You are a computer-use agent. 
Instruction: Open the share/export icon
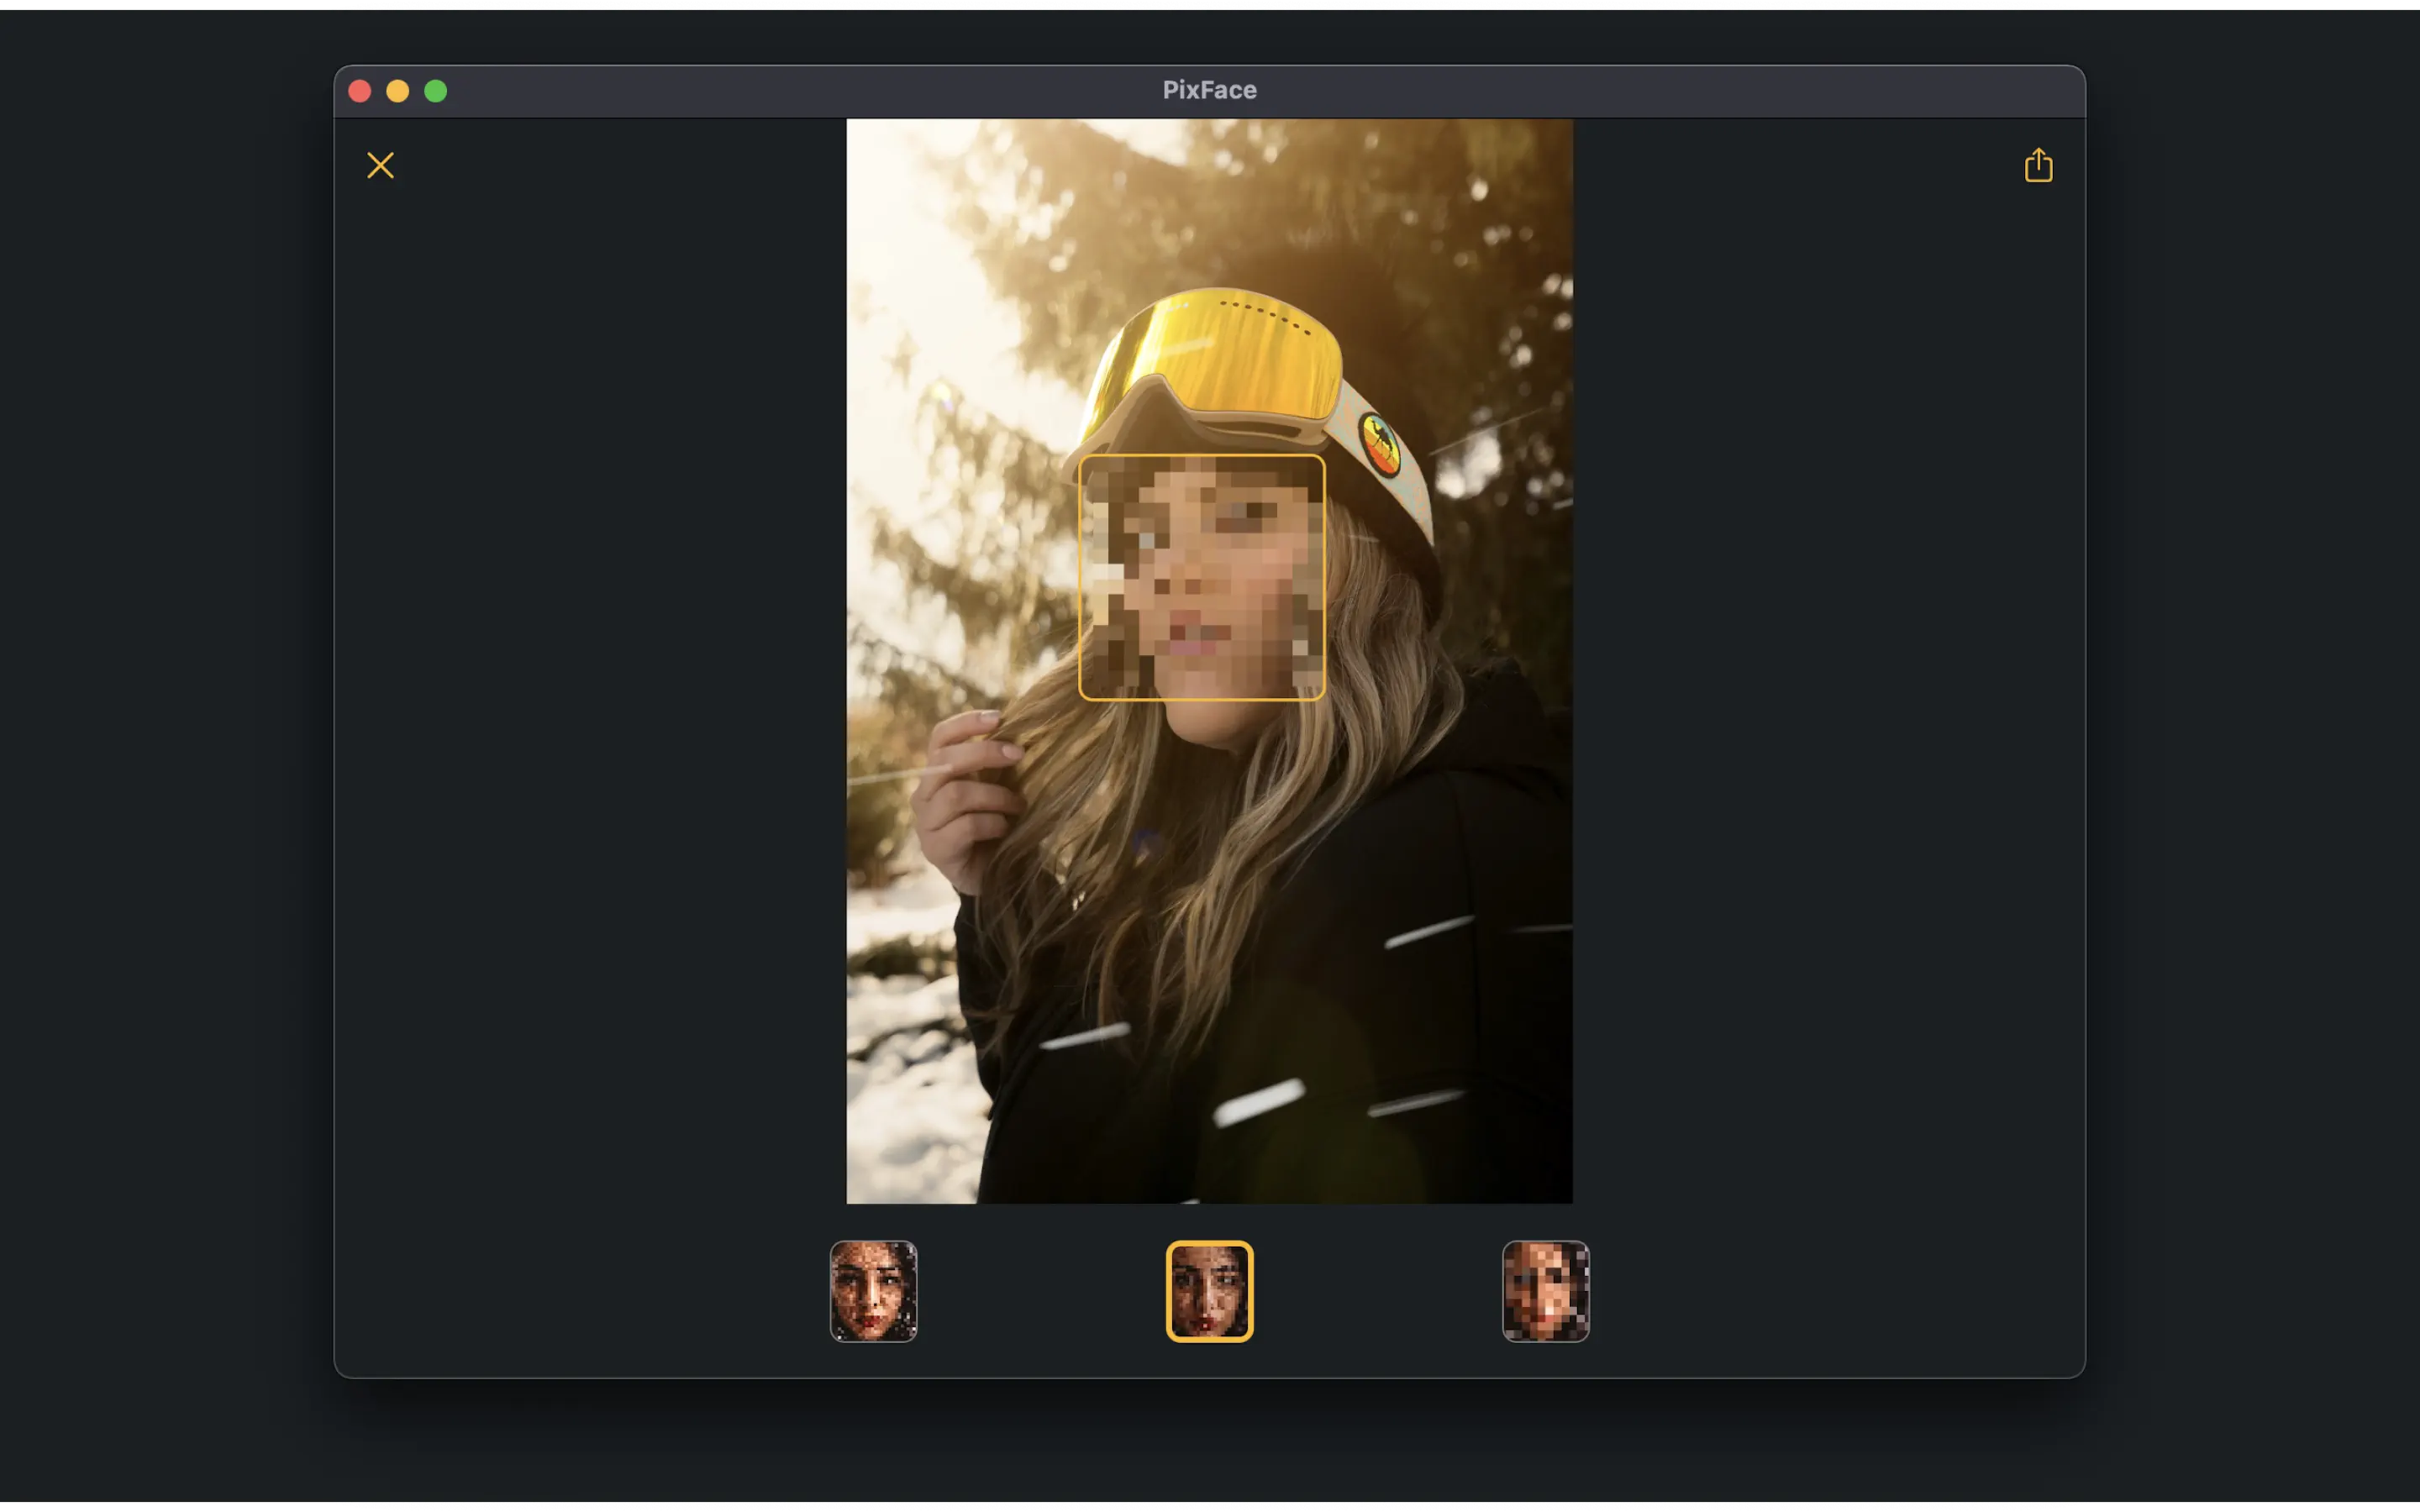tap(2038, 165)
